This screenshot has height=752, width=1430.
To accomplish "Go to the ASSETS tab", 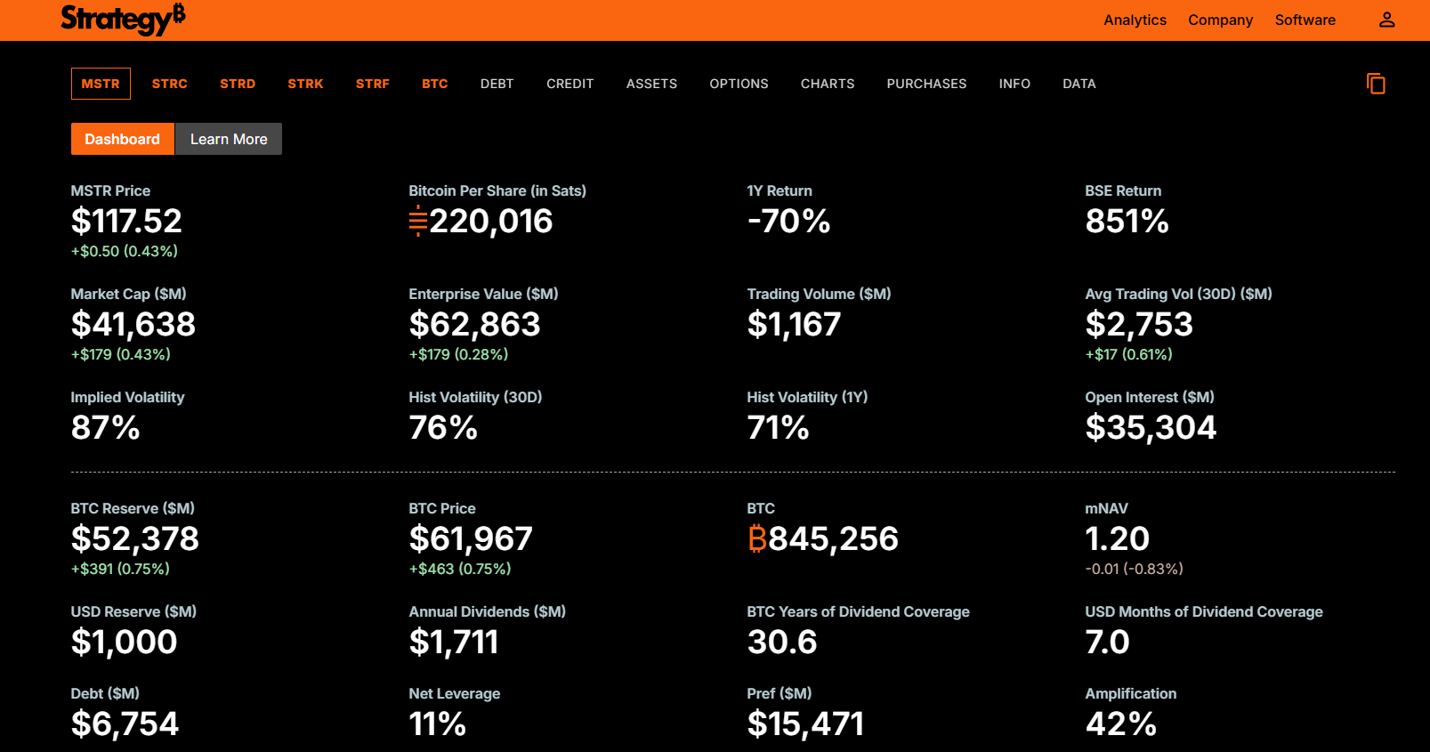I will point(651,84).
